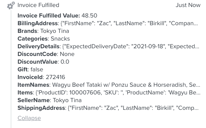Click the vertical timeline line below gears
Viewport: 206px width, 128px height.
click(x=11, y=69)
